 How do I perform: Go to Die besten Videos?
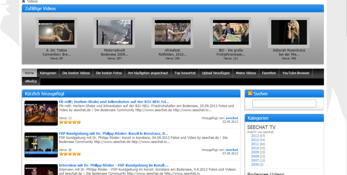coord(76,73)
